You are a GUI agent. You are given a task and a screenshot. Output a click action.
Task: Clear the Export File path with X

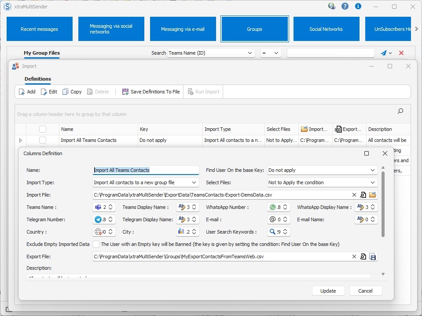coord(354,257)
